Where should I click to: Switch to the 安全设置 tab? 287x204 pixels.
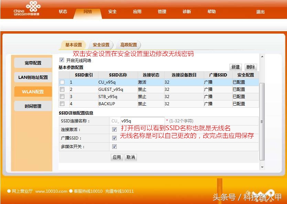pyautogui.click(x=101, y=45)
